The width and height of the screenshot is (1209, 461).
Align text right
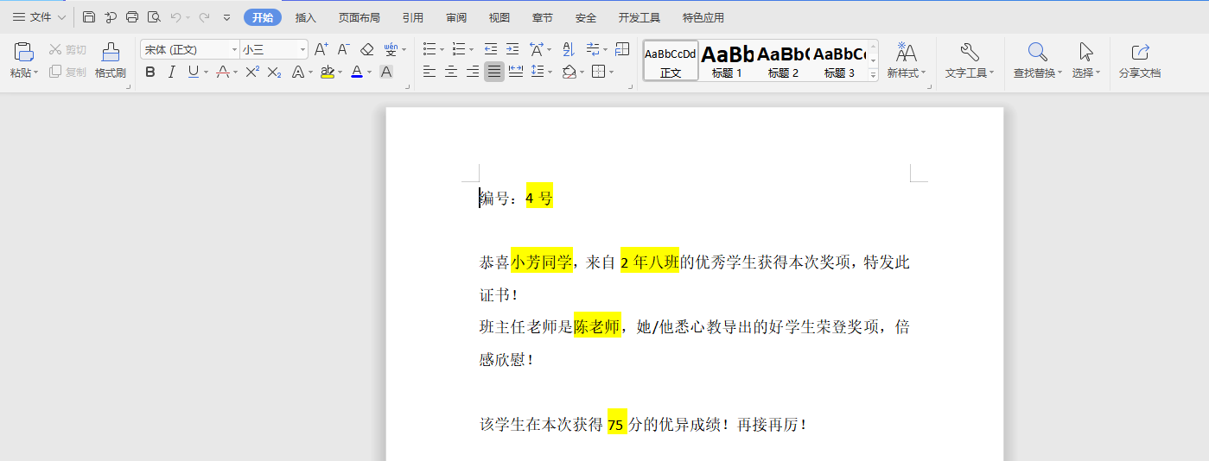473,73
